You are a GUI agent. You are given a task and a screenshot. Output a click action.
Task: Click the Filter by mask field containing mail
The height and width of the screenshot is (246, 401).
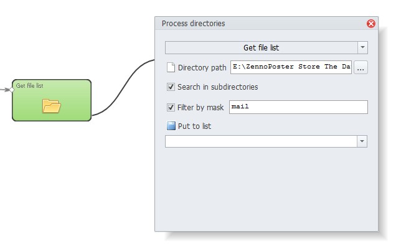(x=298, y=107)
